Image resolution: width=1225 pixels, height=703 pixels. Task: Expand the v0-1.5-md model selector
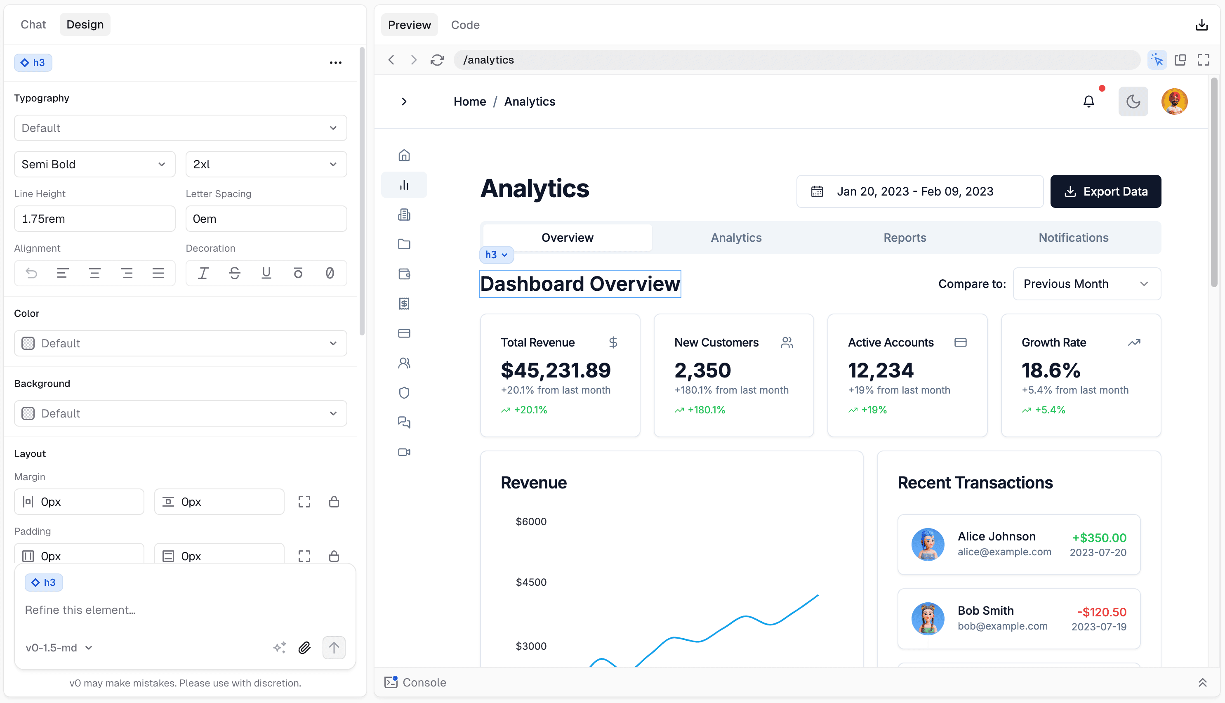tap(59, 647)
